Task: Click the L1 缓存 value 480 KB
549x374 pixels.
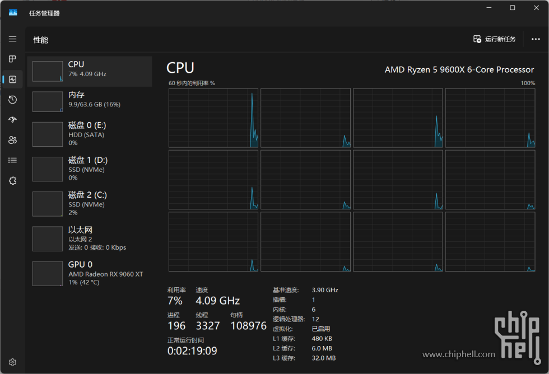Action: [x=322, y=339]
